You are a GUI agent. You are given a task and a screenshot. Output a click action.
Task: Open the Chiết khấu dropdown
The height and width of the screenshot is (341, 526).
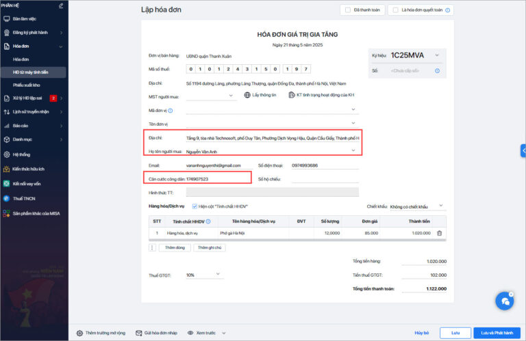click(x=441, y=206)
